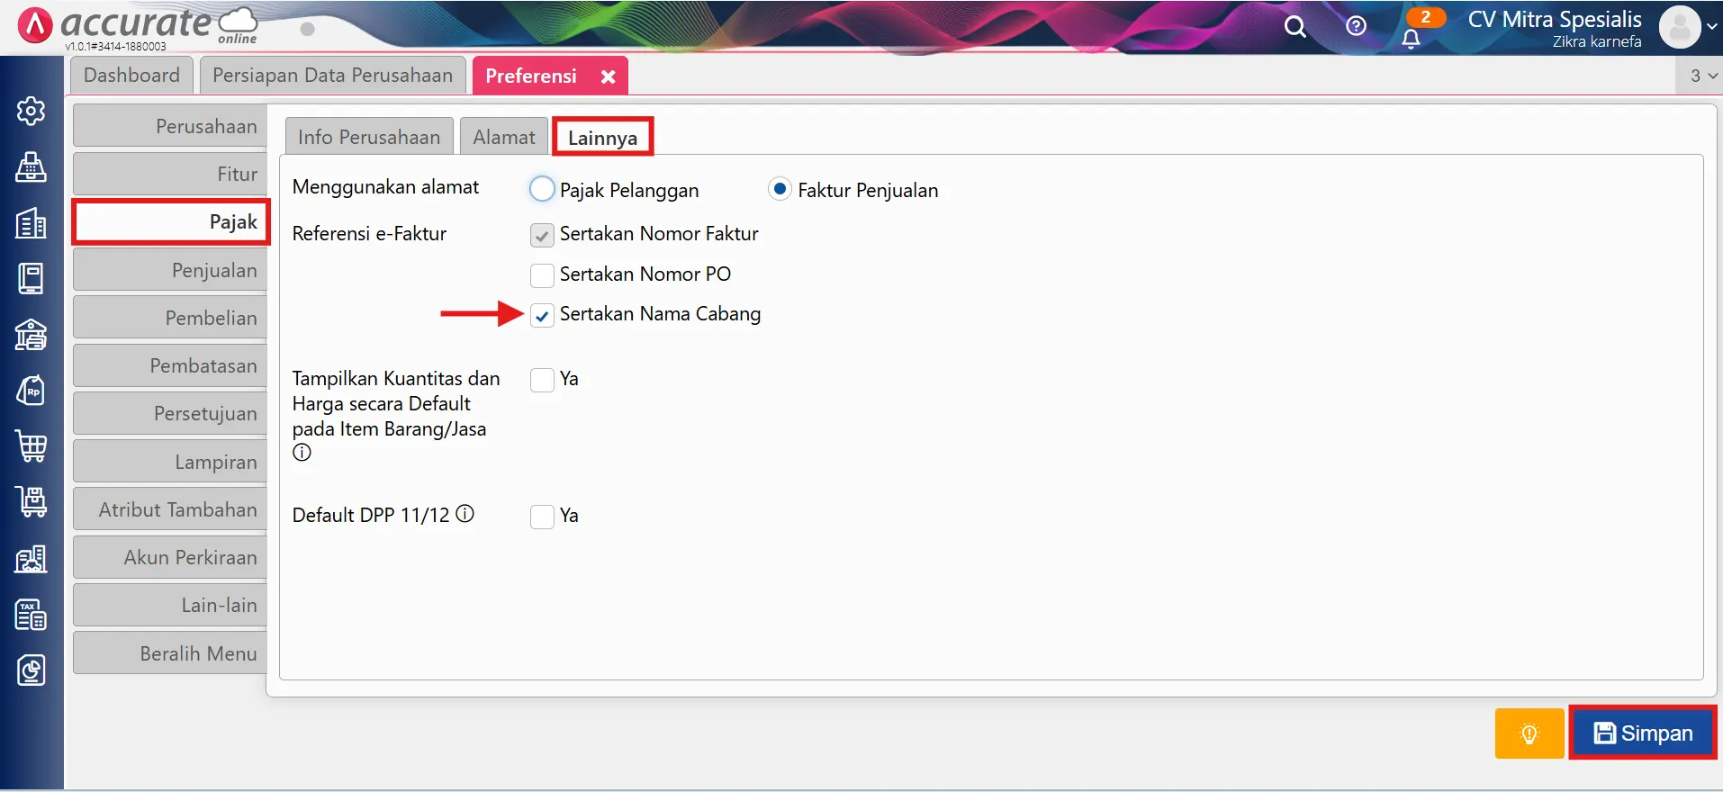
Task: Click the notification bell icon
Action: pyautogui.click(x=1411, y=38)
